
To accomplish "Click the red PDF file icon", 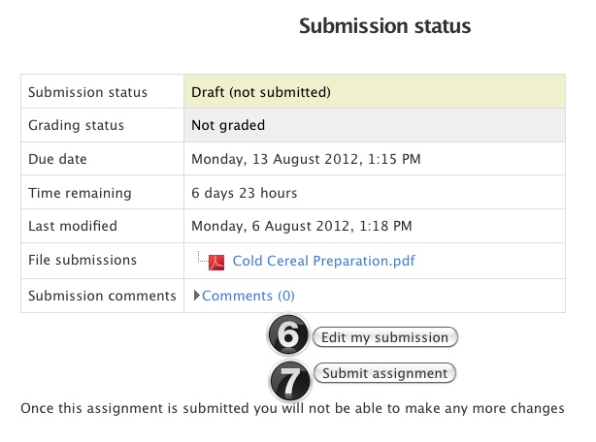I will (216, 263).
